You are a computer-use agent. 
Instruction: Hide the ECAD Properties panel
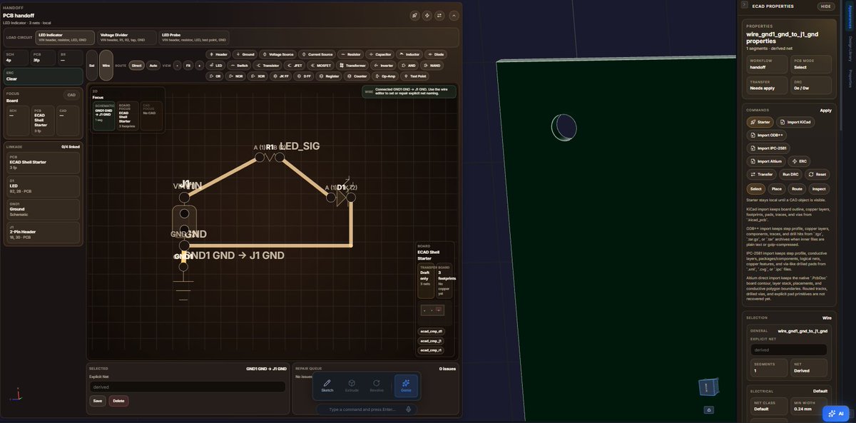[825, 6]
